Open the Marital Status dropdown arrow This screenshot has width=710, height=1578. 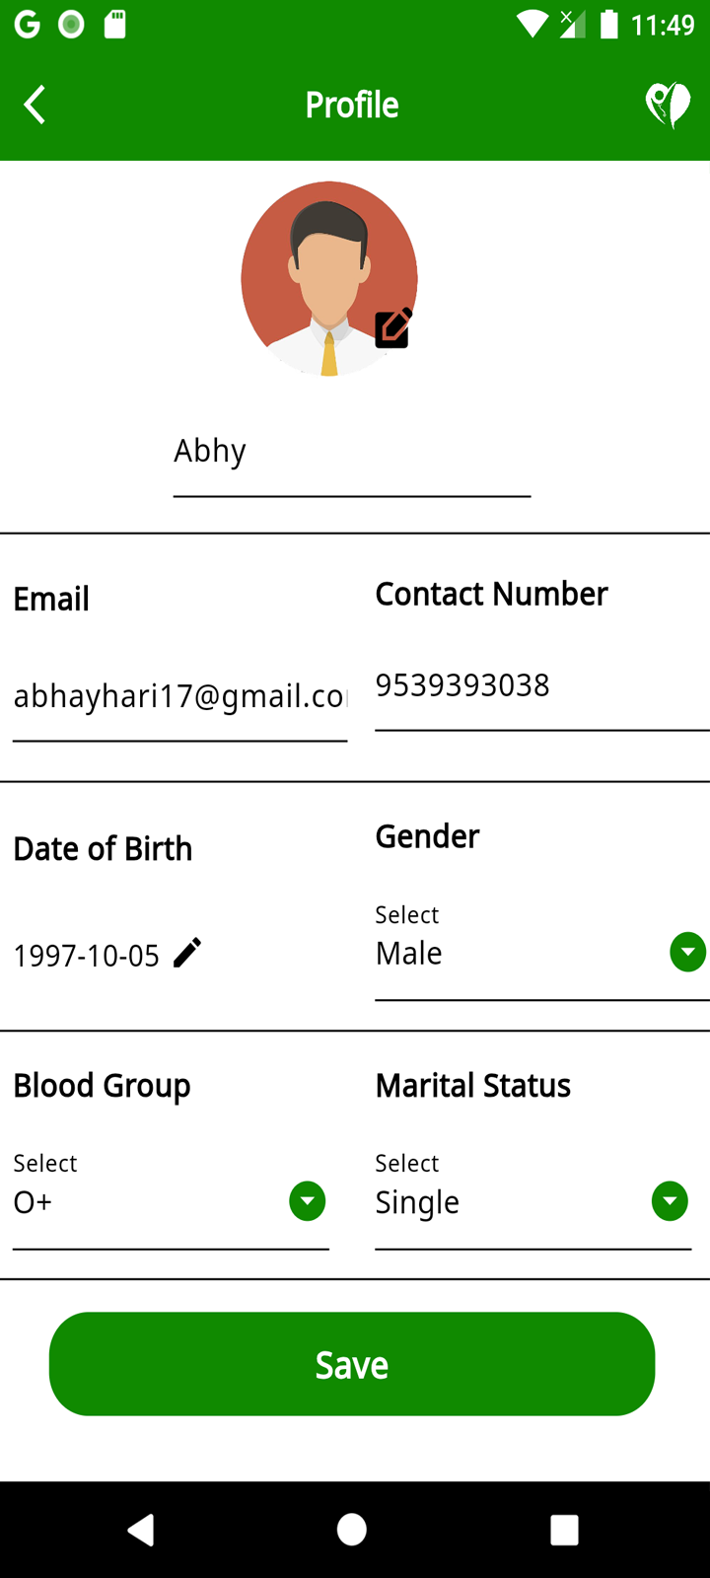pos(670,1201)
